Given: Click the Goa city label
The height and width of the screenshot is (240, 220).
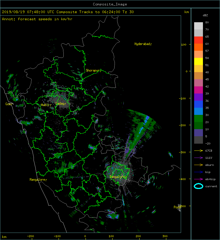Looking at the screenshot, I should (9, 104).
